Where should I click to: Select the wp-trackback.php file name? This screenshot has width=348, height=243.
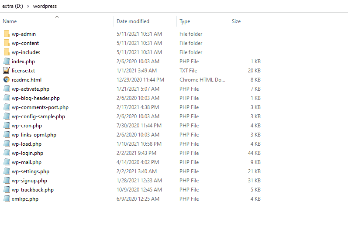click(x=33, y=190)
